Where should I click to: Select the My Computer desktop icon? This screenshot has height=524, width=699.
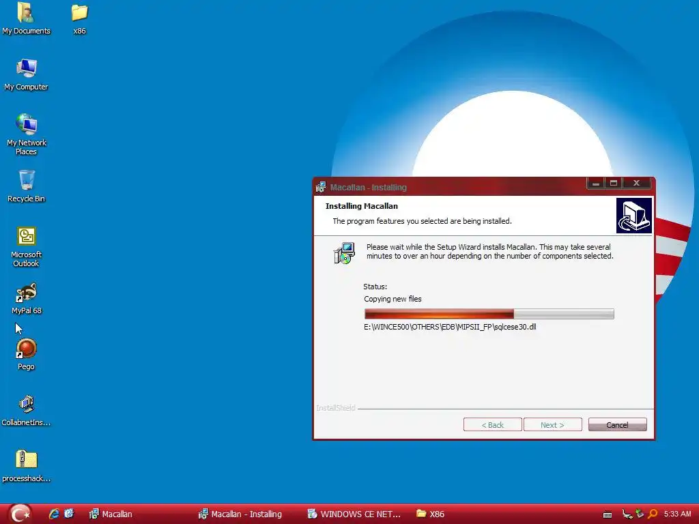coord(26,74)
